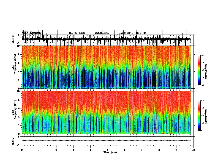Screen dimensions: 218x168
Task: Click the "ch.1(V)" waveform axis label
Action: 13,39
